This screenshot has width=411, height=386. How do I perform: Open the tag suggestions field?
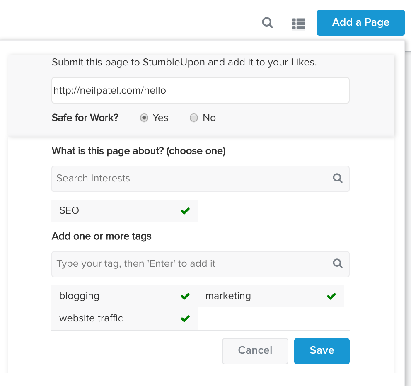[x=166, y=264]
